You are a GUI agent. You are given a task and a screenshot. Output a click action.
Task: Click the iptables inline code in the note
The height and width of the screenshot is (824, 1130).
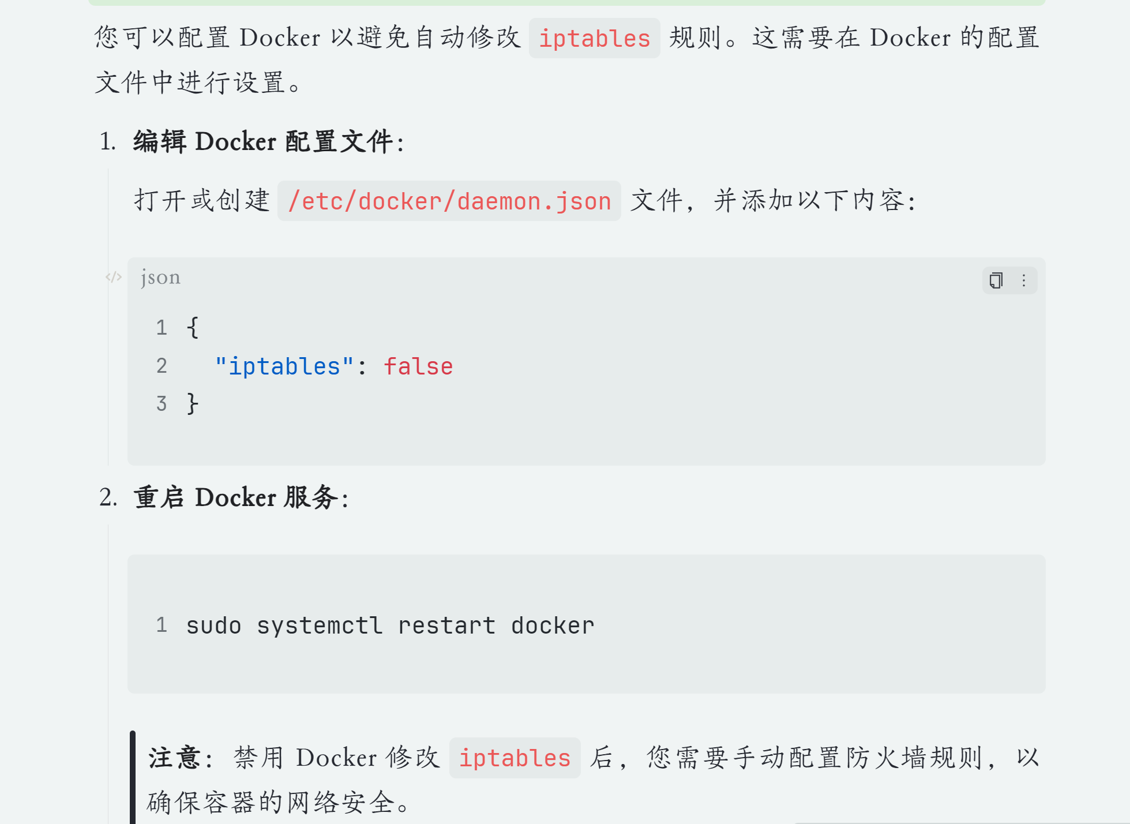pos(515,758)
